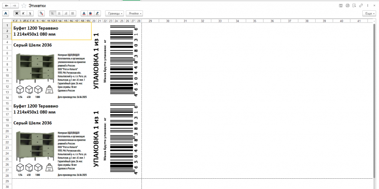
Task: Select the header of column 23
Action: [x=111, y=21]
